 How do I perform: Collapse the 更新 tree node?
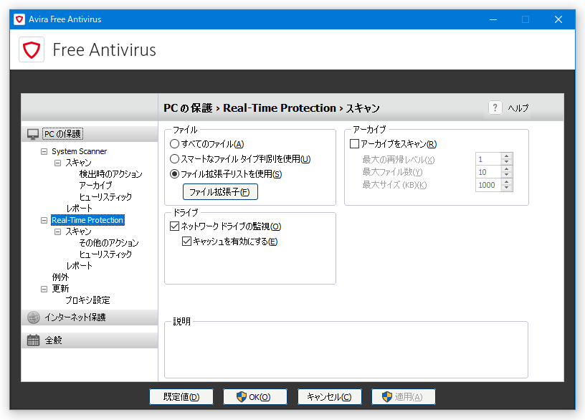pyautogui.click(x=44, y=289)
